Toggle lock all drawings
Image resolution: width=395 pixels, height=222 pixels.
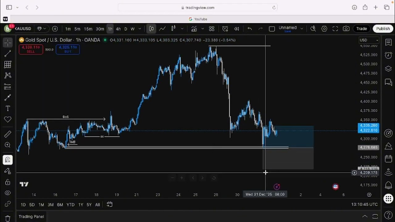point(8,182)
